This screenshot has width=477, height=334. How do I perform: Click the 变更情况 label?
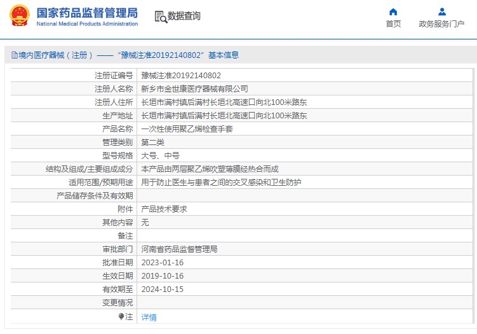pyautogui.click(x=118, y=303)
